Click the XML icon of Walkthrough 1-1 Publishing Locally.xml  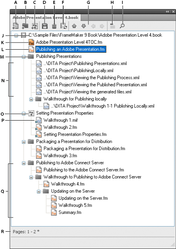(x=47, y=106)
